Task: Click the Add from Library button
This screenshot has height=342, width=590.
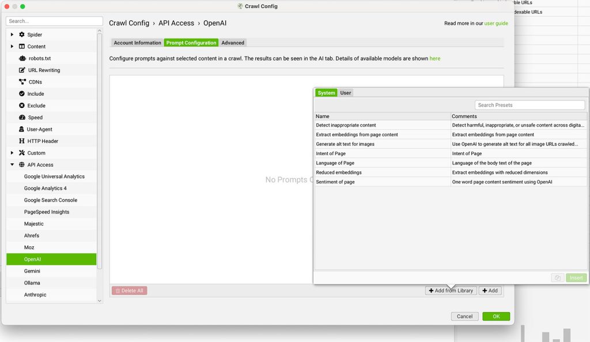Action: pyautogui.click(x=451, y=291)
